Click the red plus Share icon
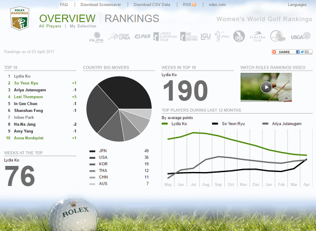The image size is (316, 231). [x=274, y=52]
